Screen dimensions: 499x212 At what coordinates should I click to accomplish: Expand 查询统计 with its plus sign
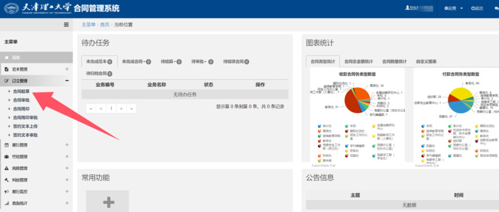pyautogui.click(x=67, y=203)
